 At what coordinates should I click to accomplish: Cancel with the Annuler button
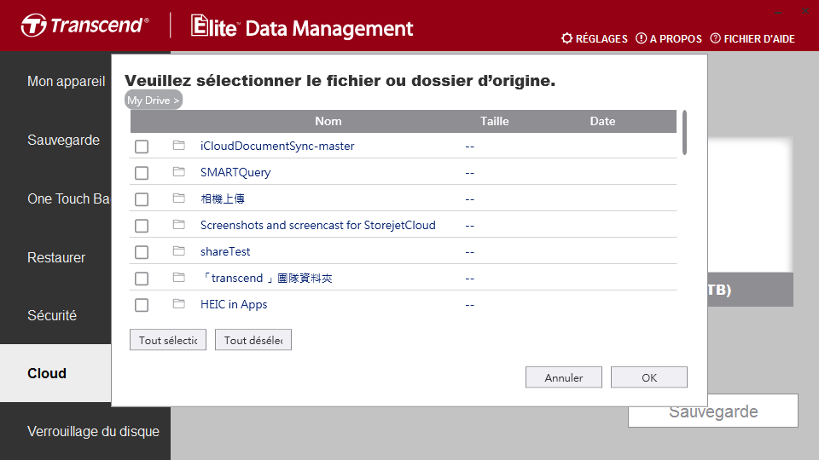564,377
